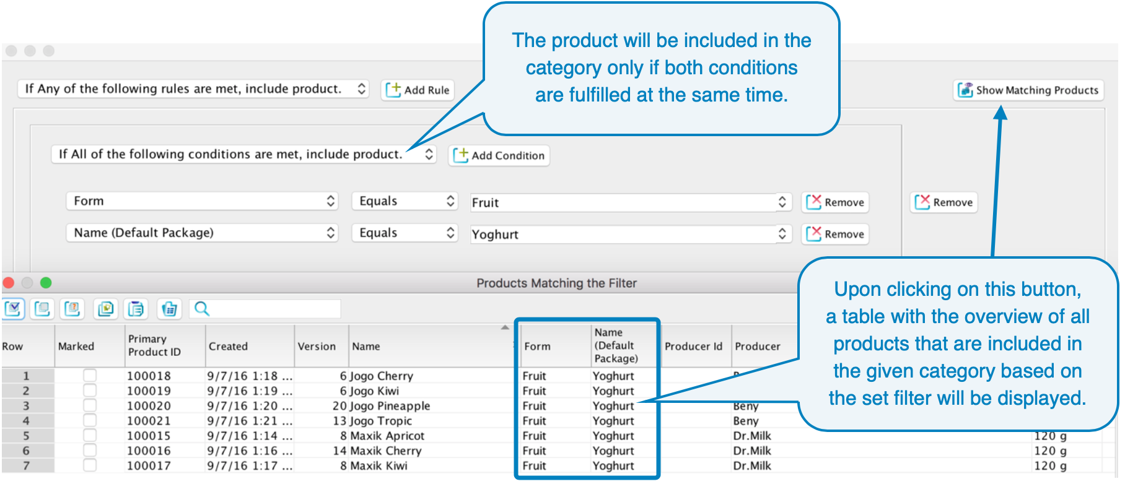Click the '120 g' cell in last row

1050,465
